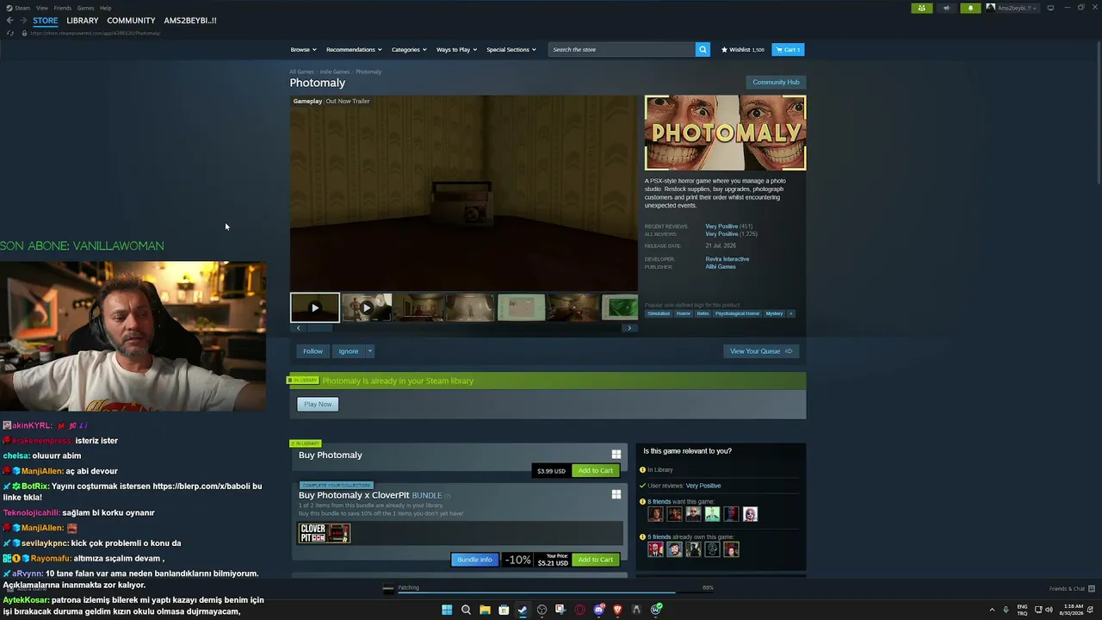Viewport: 1102px width, 620px height.
Task: Click the Ignore button
Action: [349, 351]
